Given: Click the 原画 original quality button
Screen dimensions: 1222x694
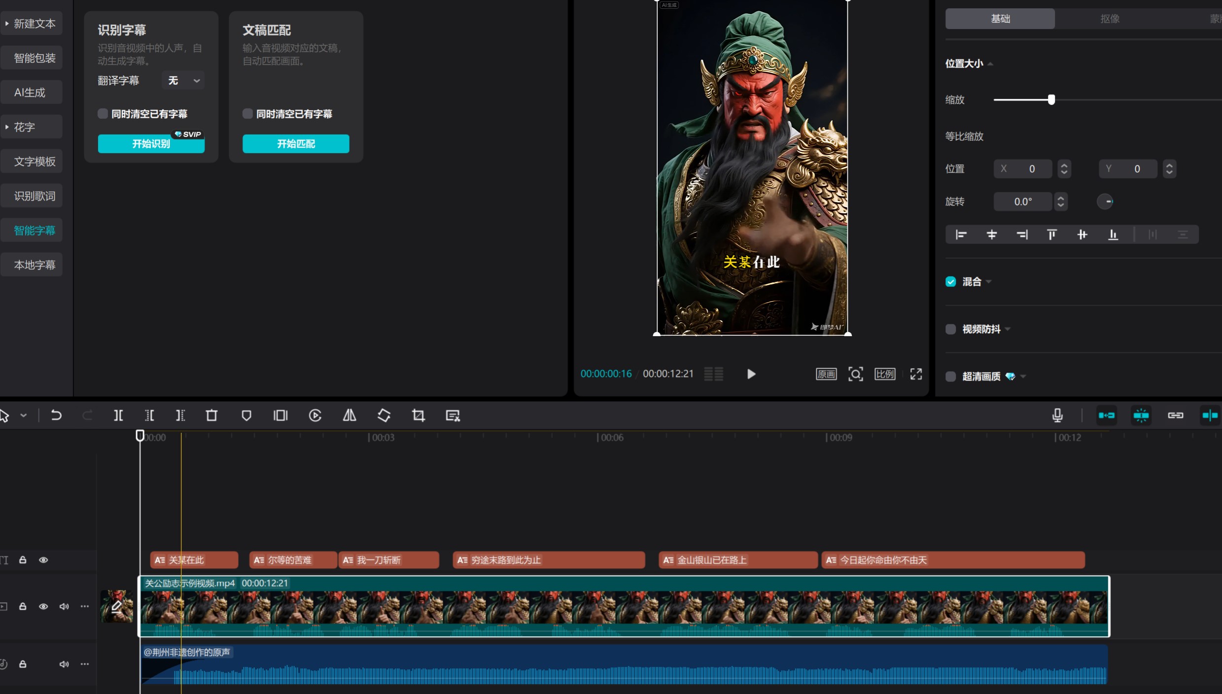Looking at the screenshot, I should (x=826, y=374).
